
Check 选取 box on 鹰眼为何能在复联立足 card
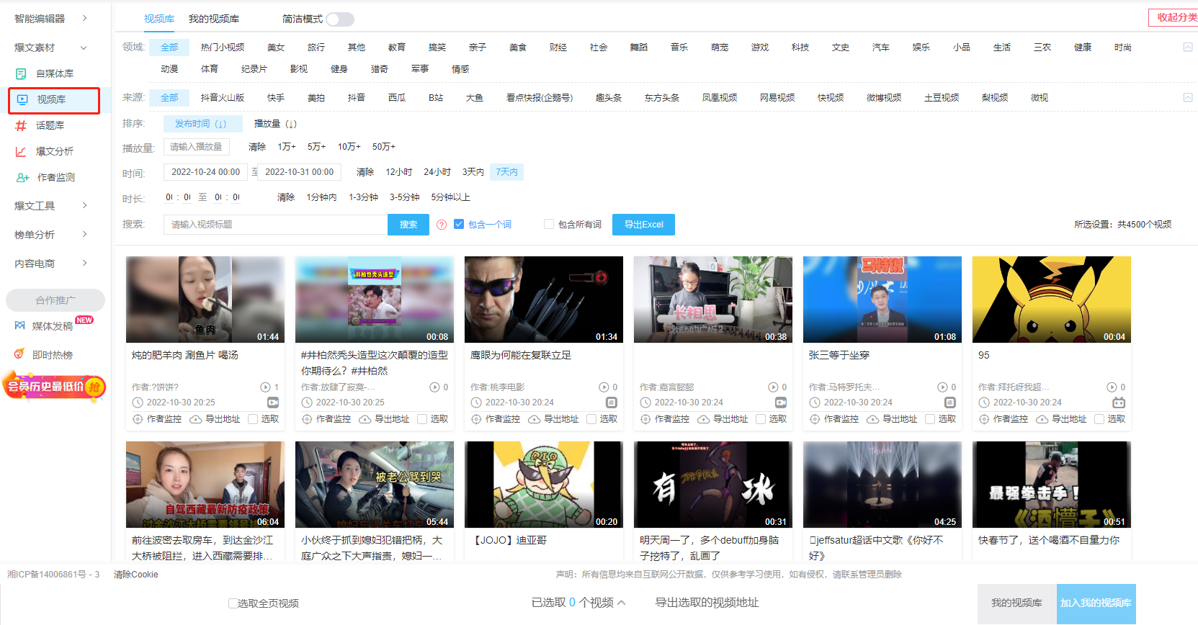(591, 419)
